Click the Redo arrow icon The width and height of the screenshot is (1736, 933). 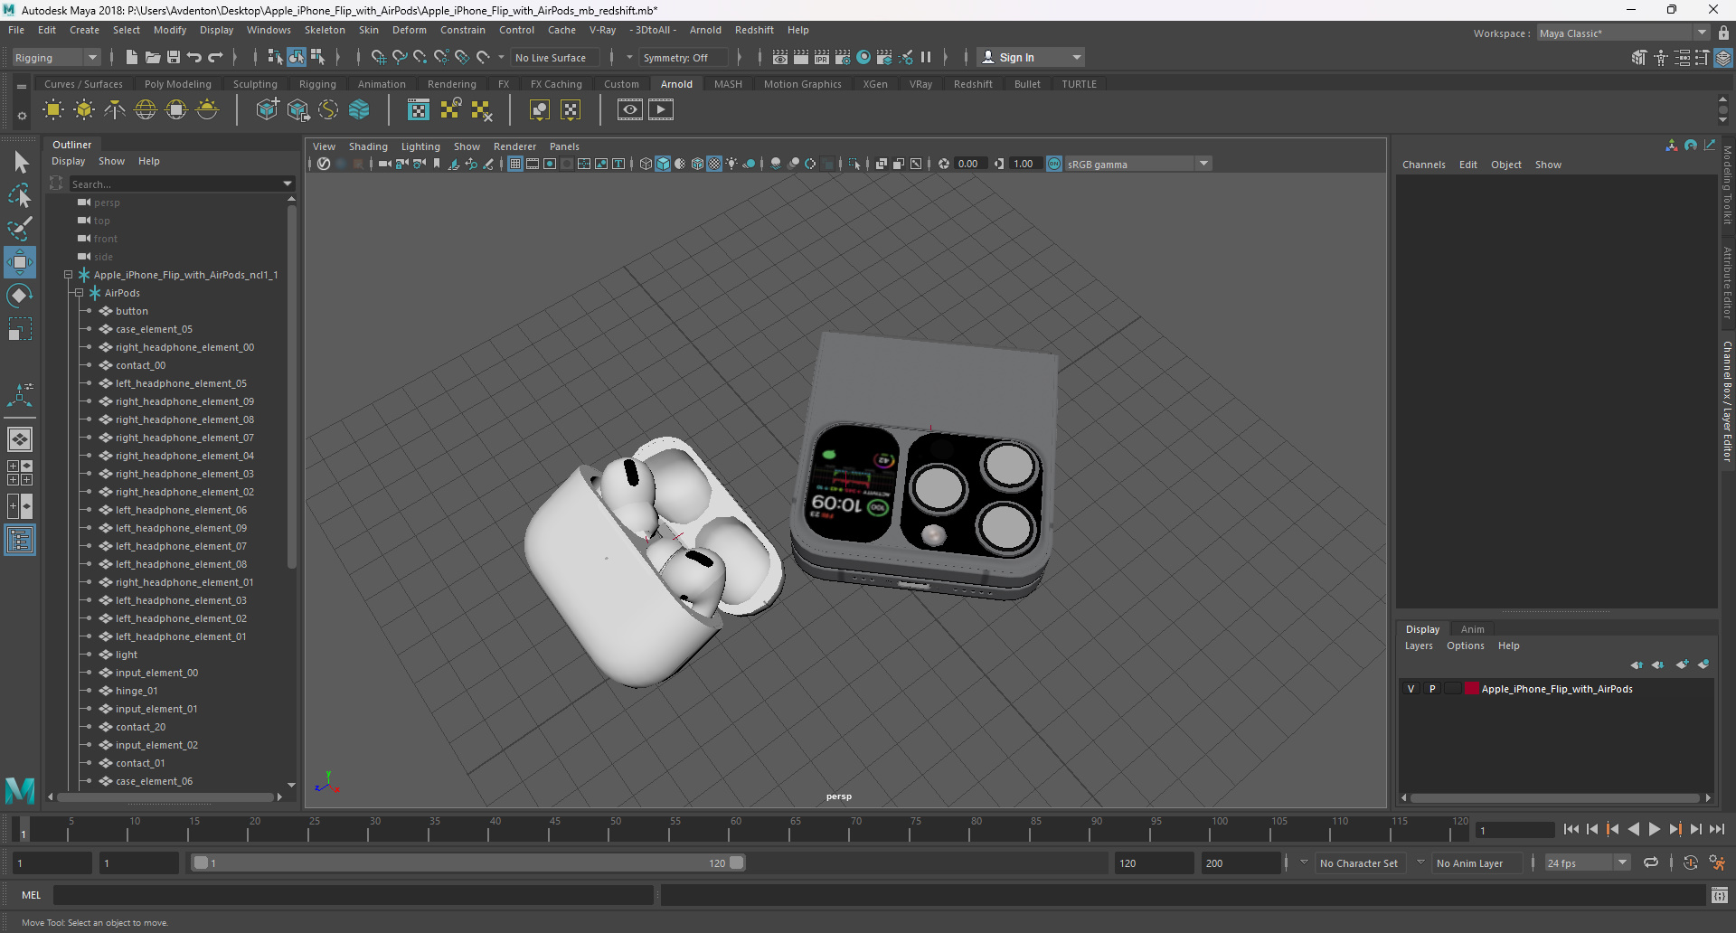point(215,57)
